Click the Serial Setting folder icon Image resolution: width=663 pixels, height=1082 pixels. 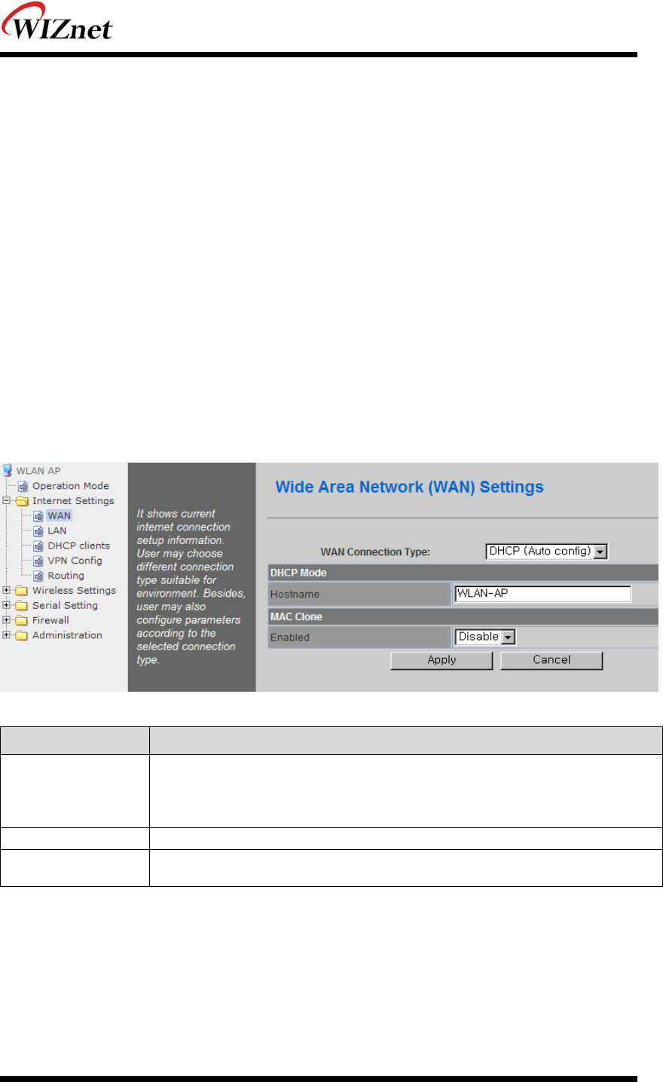point(22,606)
